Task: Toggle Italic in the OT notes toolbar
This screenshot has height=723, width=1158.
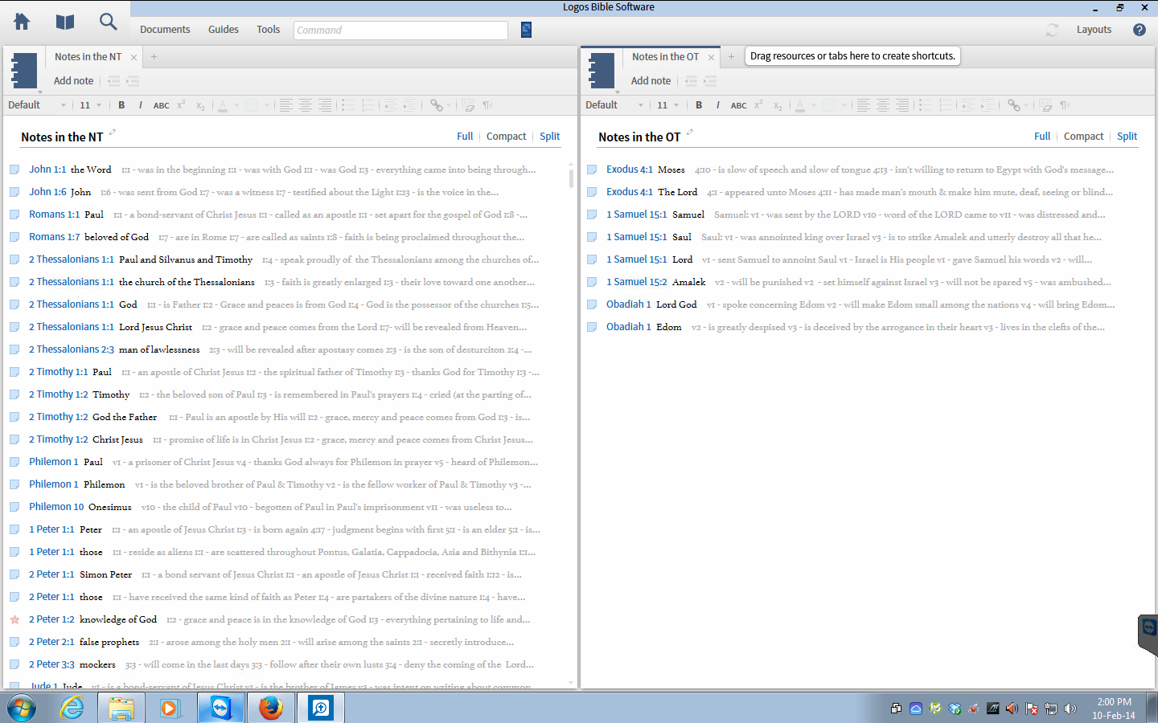Action: pos(718,105)
